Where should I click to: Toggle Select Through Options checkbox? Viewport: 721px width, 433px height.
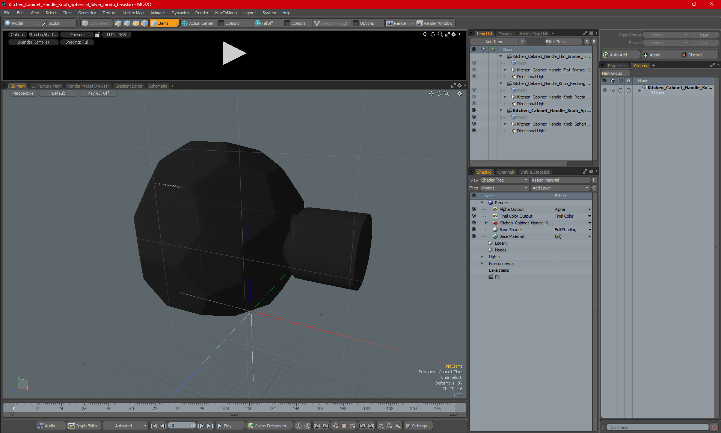(x=356, y=23)
